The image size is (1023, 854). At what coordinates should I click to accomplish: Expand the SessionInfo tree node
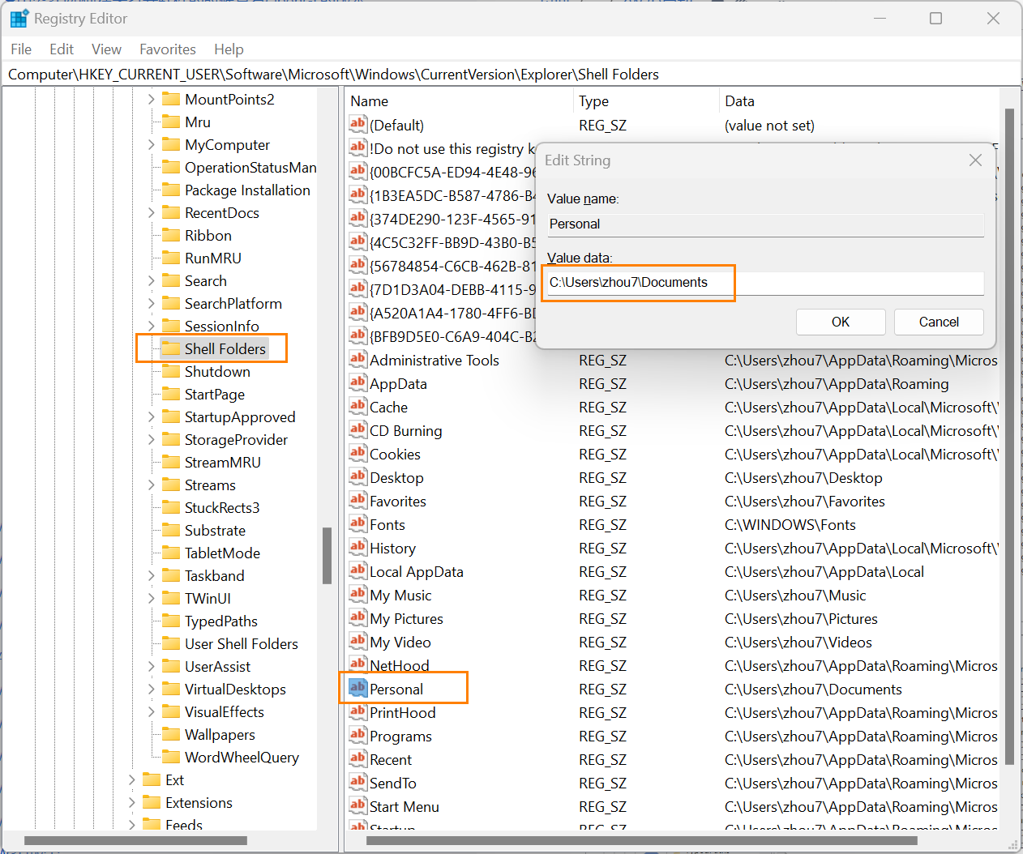tap(152, 327)
